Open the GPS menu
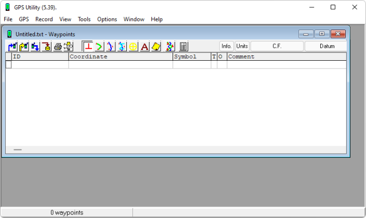Viewport: 366px width, 218px height. point(24,19)
